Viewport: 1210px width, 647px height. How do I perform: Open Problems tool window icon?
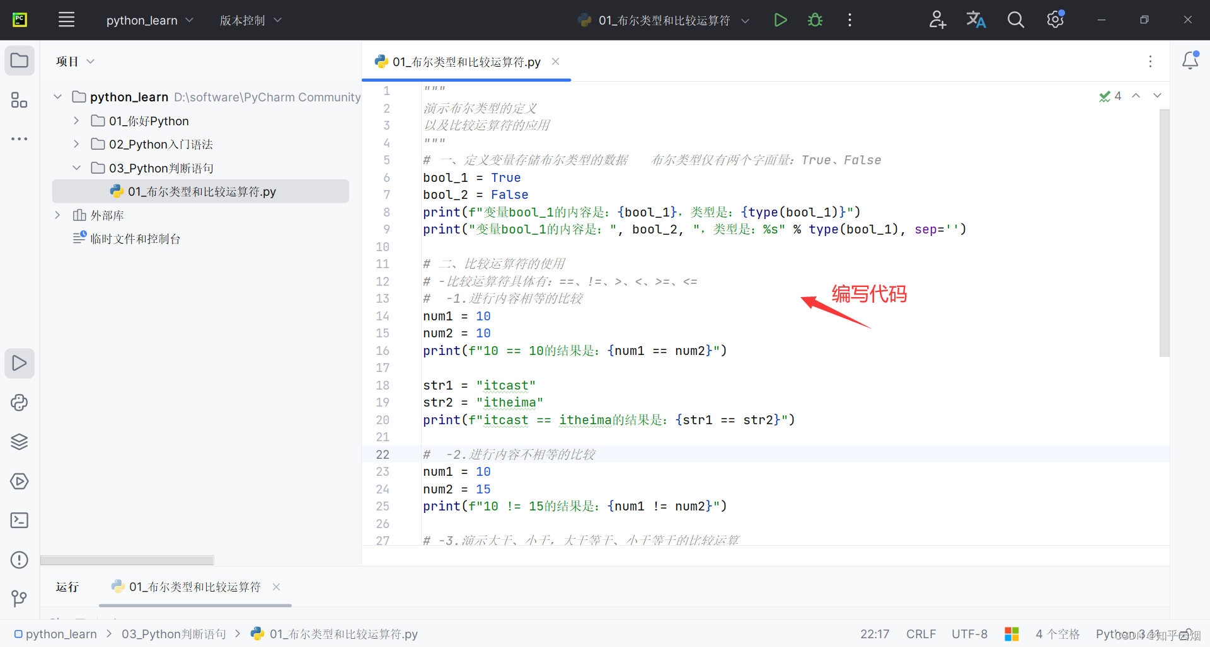tap(20, 560)
